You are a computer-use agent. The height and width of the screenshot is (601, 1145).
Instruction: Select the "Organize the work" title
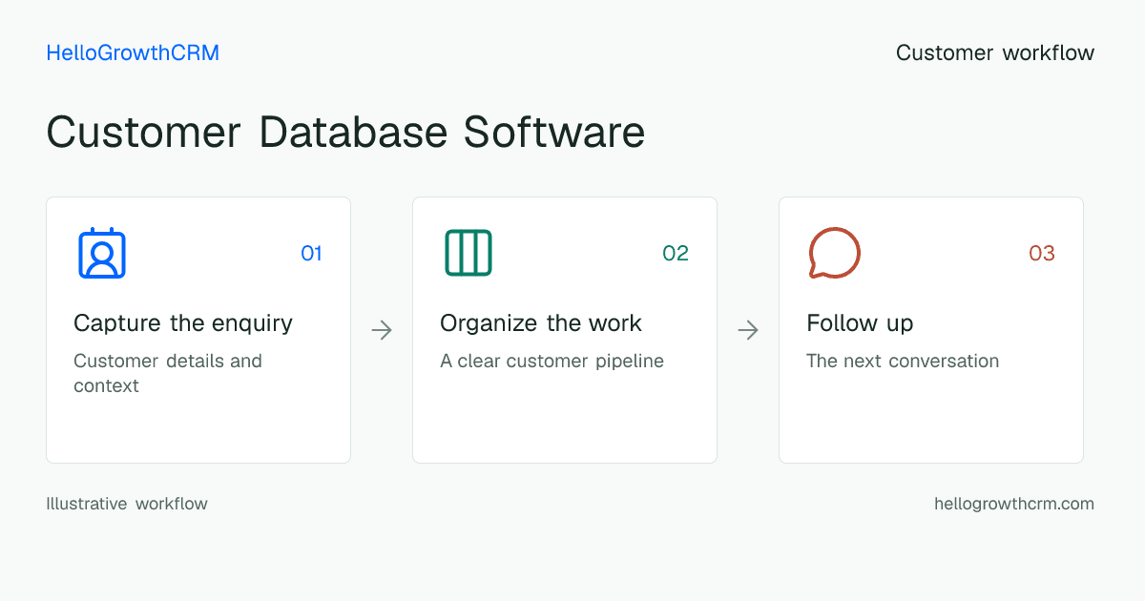[541, 323]
